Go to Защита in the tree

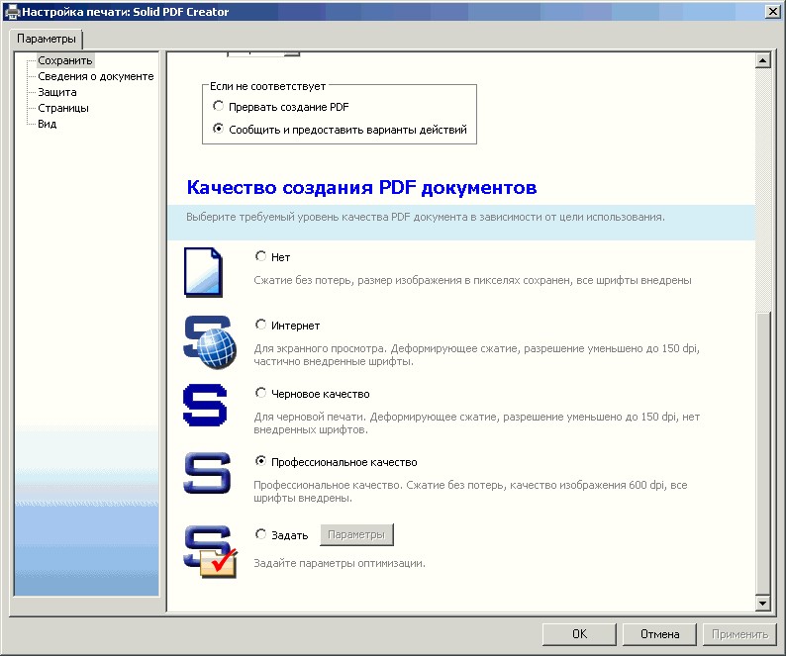pos(57,92)
